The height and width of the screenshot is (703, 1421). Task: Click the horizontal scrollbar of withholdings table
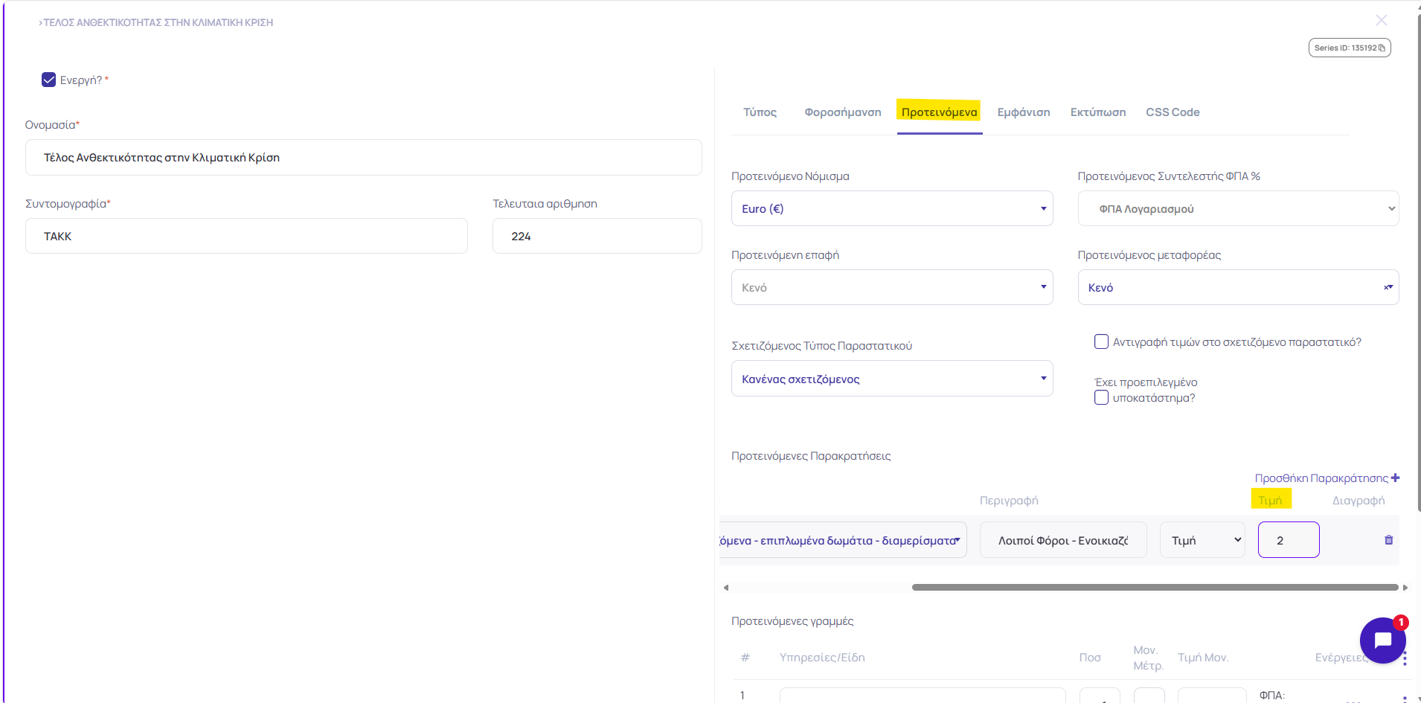tap(1155, 588)
